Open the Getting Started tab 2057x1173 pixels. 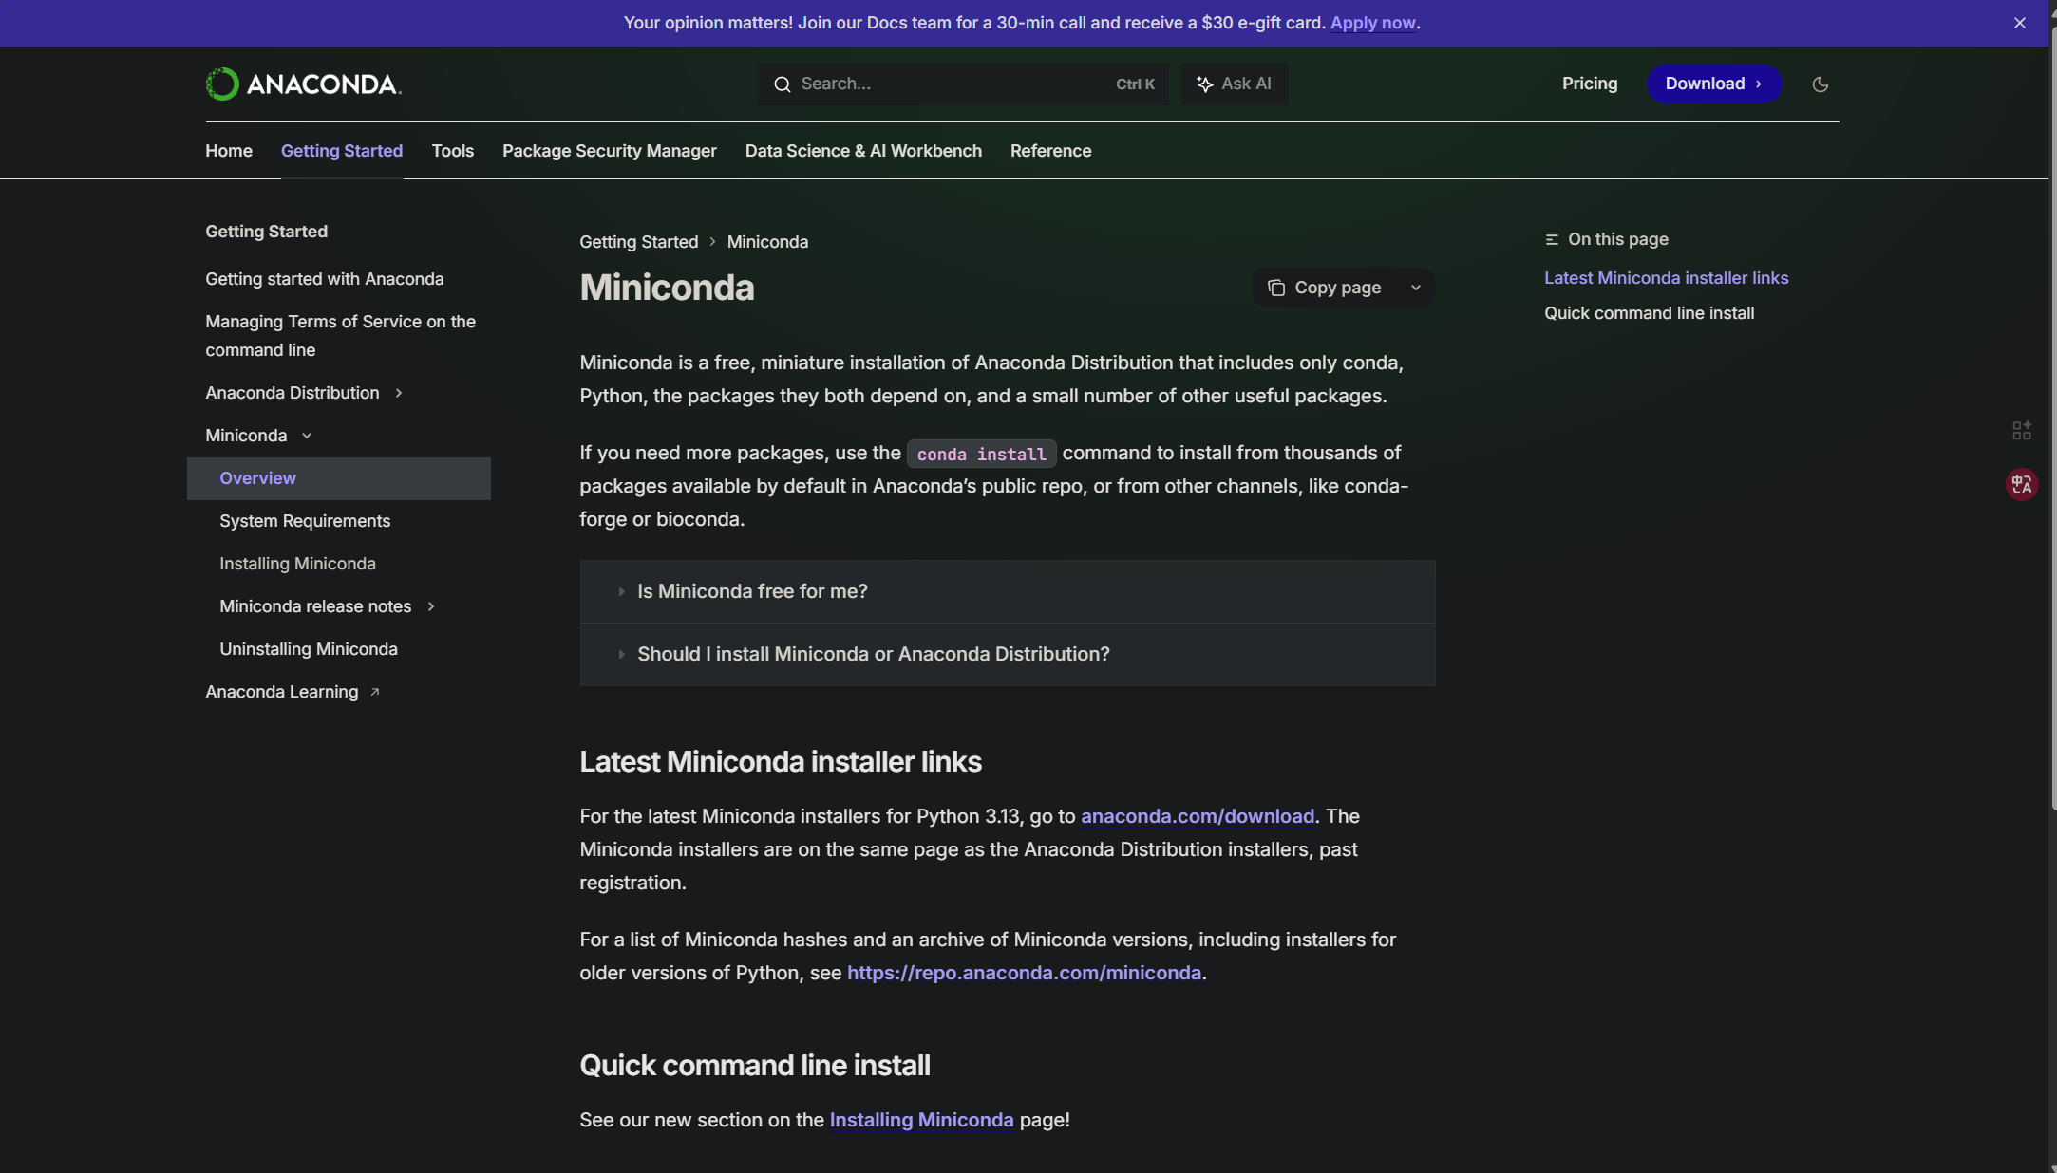click(x=342, y=151)
